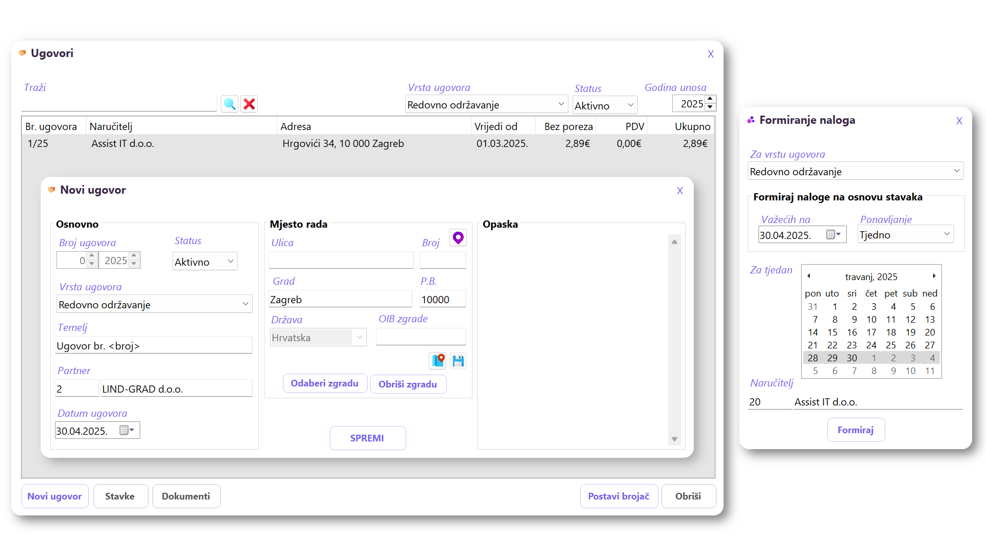Click the purple location pin icon
Screen dimensions: 986x555
tap(458, 238)
